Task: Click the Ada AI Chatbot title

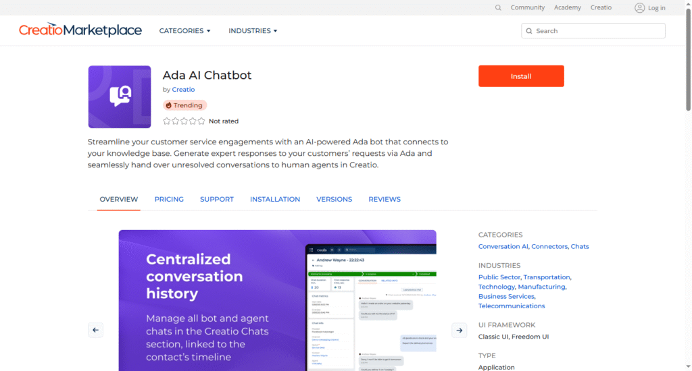Action: pyautogui.click(x=207, y=76)
